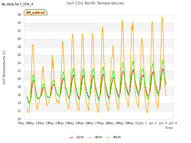Screen dimensions: 191x143
Task: Click the x-axis label May 31
Action: [x=133, y=123]
